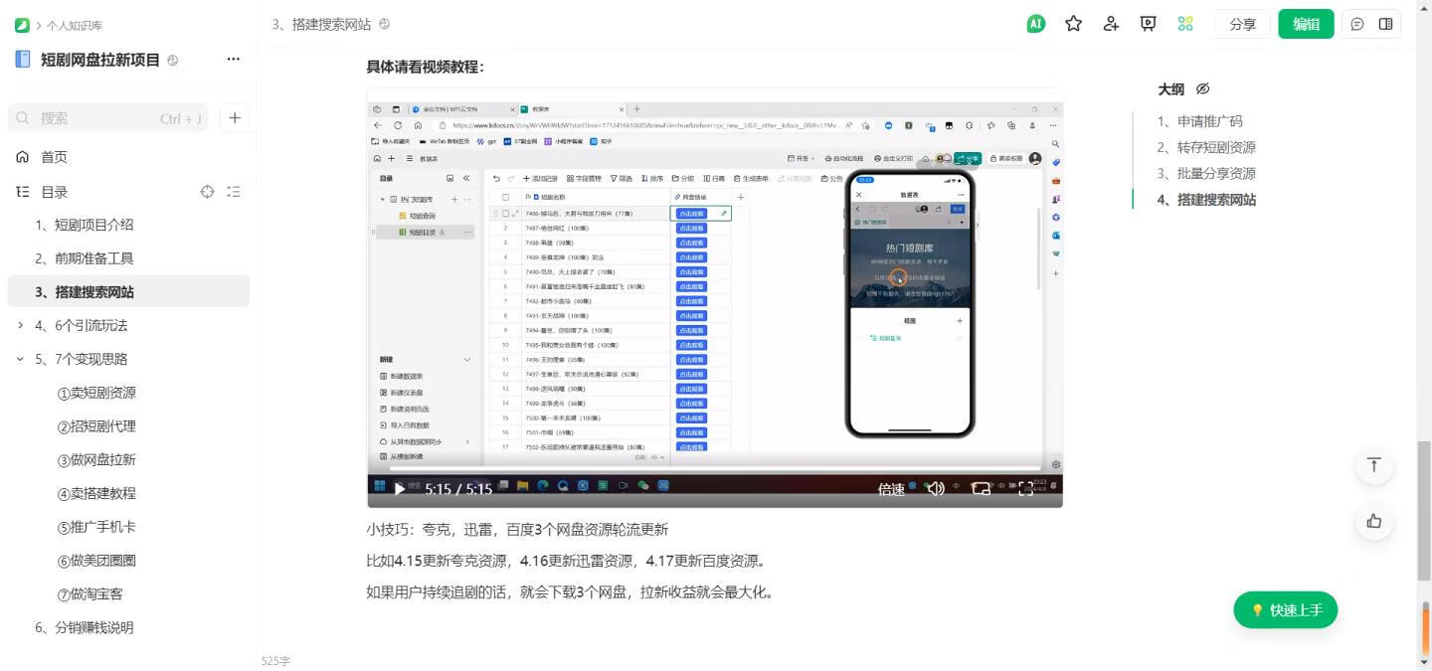Give the document a thumbs up
The image size is (1432, 671).
tap(1373, 521)
